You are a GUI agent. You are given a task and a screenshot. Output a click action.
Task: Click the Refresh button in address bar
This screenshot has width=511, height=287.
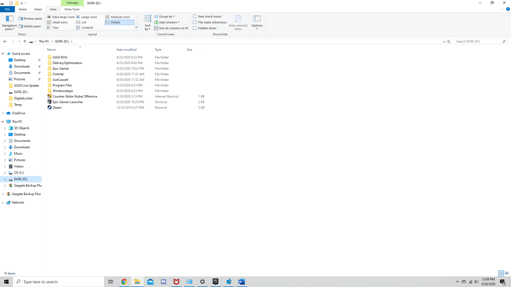pyautogui.click(x=449, y=41)
